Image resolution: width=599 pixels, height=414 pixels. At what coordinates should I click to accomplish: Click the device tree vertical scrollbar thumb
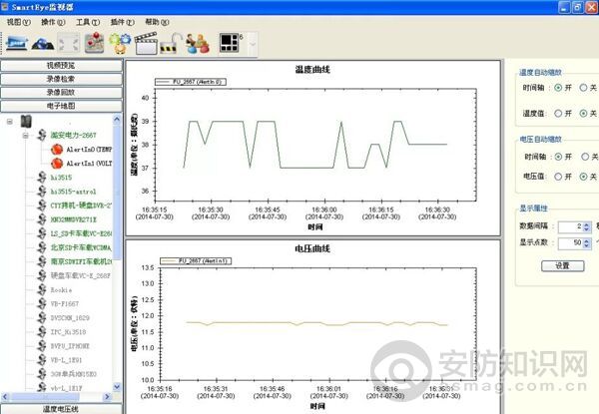tap(117, 192)
